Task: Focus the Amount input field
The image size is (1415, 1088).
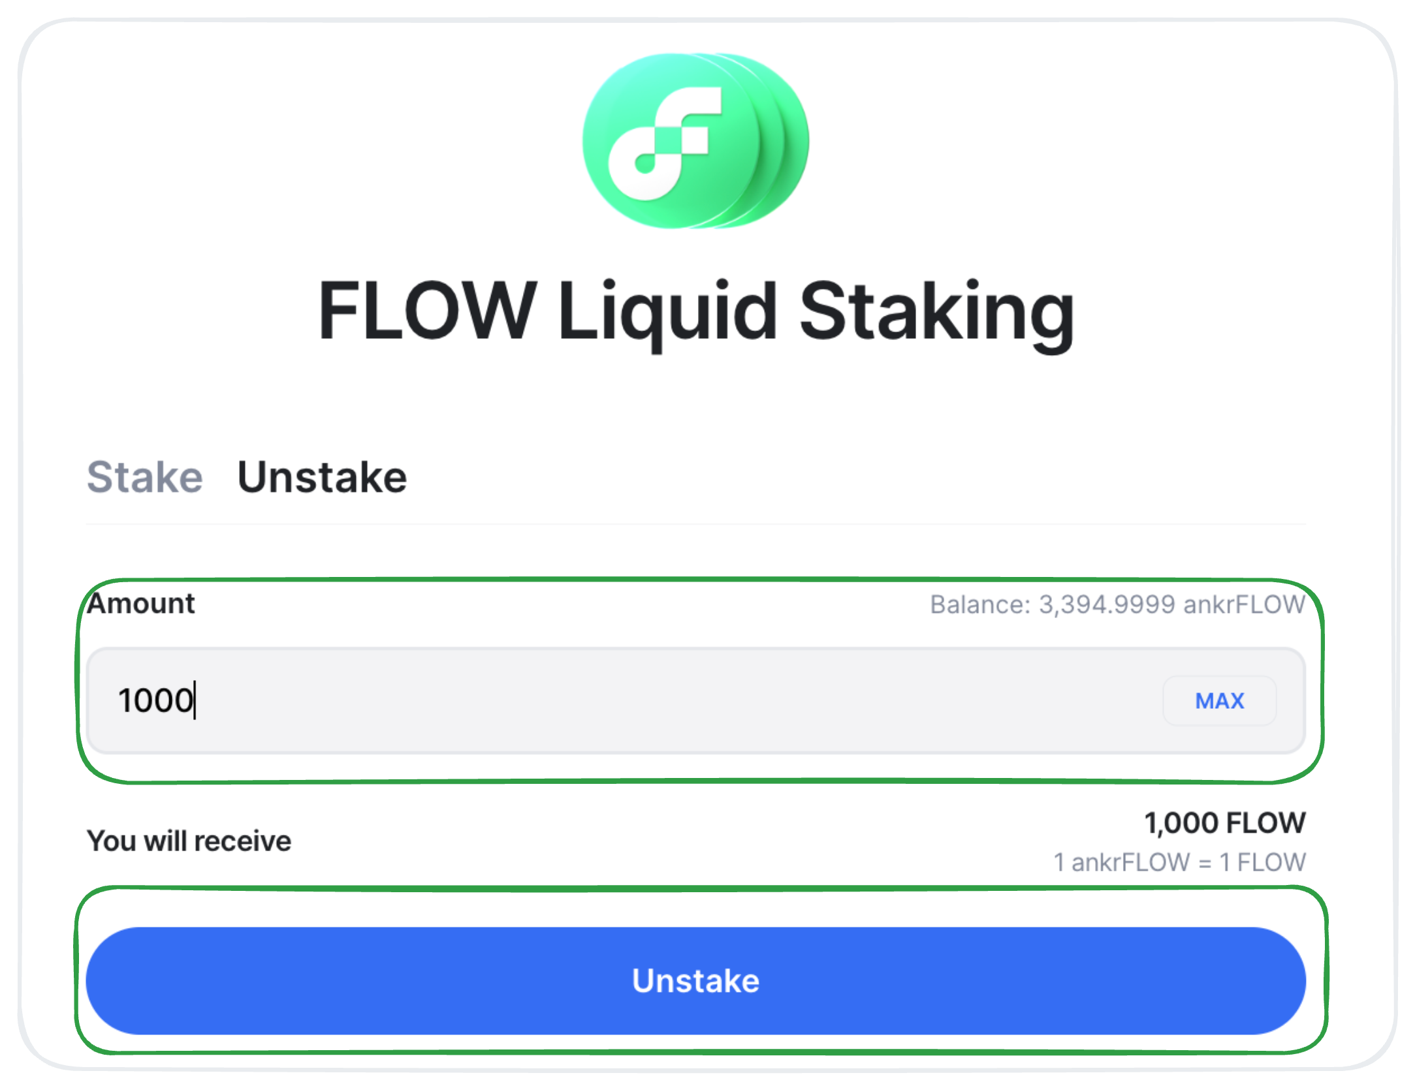Action: click(x=696, y=701)
